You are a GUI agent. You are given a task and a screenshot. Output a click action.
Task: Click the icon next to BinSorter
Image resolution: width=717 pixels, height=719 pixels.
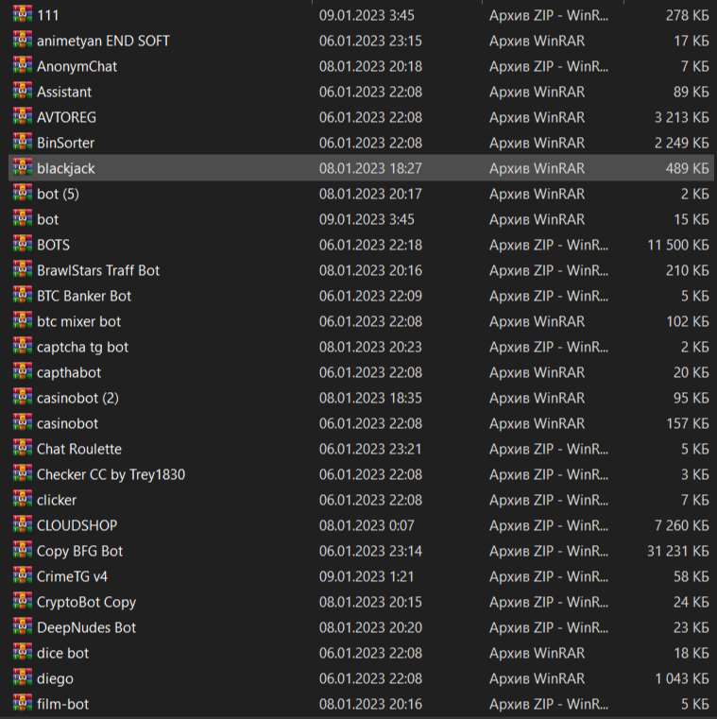point(22,143)
